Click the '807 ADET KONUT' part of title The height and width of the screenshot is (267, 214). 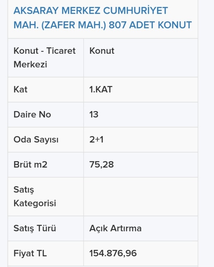point(150,25)
